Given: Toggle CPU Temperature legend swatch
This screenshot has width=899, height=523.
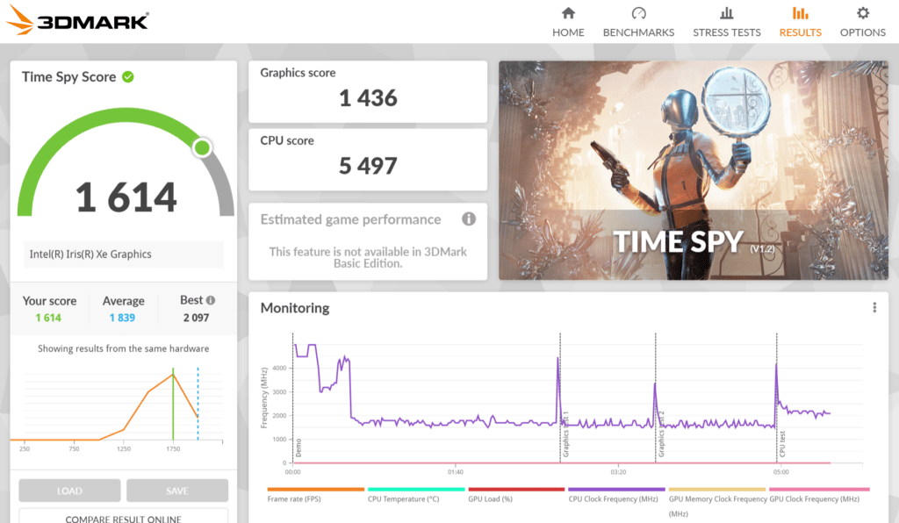Looking at the screenshot, I should (415, 489).
